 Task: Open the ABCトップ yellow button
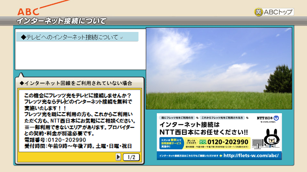click(x=274, y=12)
